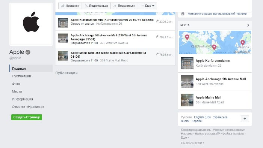Click directions arrow for Apple Kurfürstendamm
Screen dimensions: 263x148
click(x=157, y=21)
